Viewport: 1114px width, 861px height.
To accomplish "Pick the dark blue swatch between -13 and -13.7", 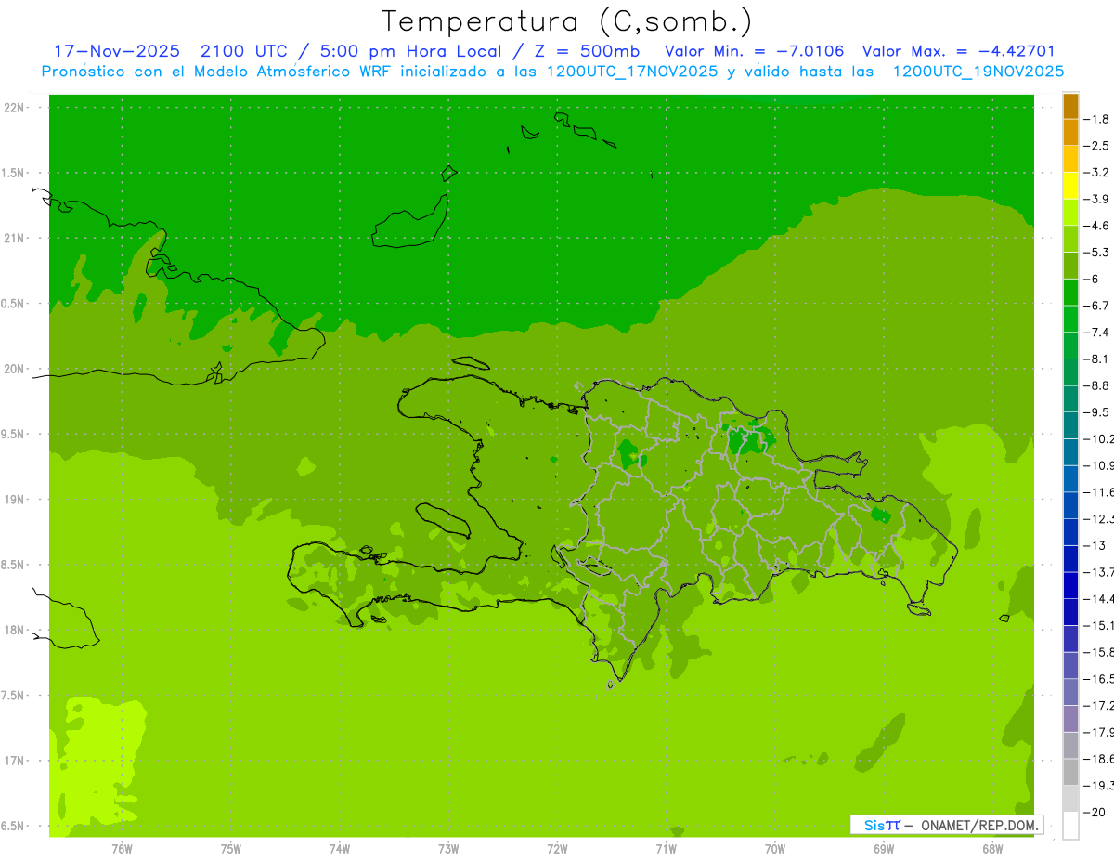I will [1070, 559].
